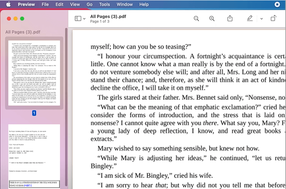Click the italic word "there" in the document
This screenshot has height=189, width=286.
click(x=210, y=123)
